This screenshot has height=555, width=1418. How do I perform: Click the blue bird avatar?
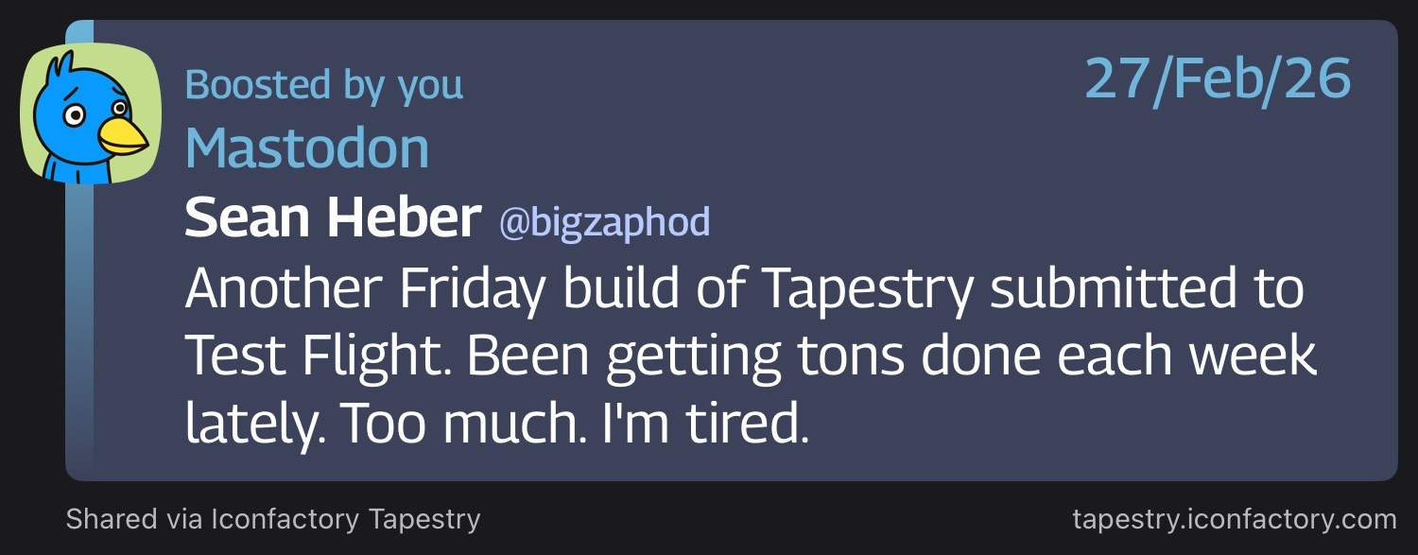point(90,113)
